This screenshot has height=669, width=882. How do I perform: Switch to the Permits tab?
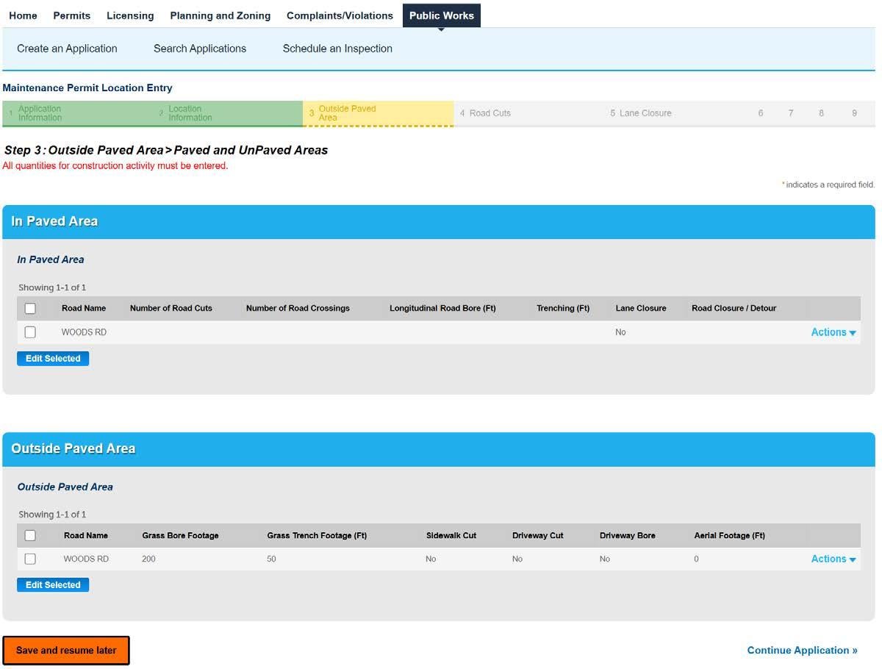pyautogui.click(x=72, y=15)
